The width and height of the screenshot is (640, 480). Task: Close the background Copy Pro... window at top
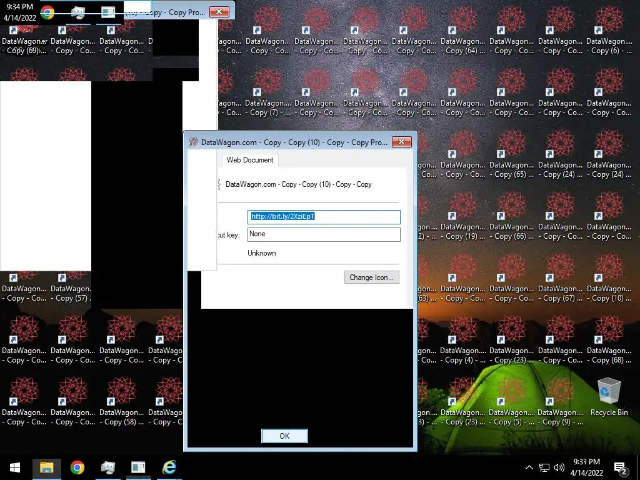[219, 12]
